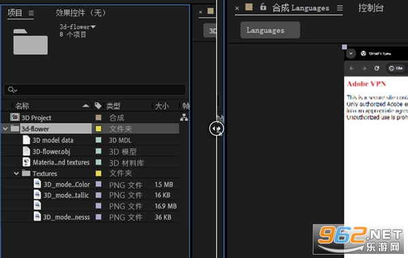Image resolution: width=408 pixels, height=258 pixels.
Task: Sort by the 大小 column header
Action: click(x=162, y=106)
